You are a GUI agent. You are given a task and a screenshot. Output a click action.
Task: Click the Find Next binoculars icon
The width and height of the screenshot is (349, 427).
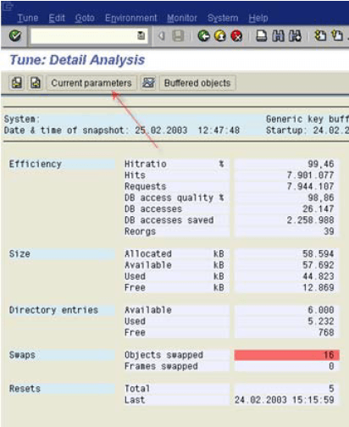tap(295, 36)
